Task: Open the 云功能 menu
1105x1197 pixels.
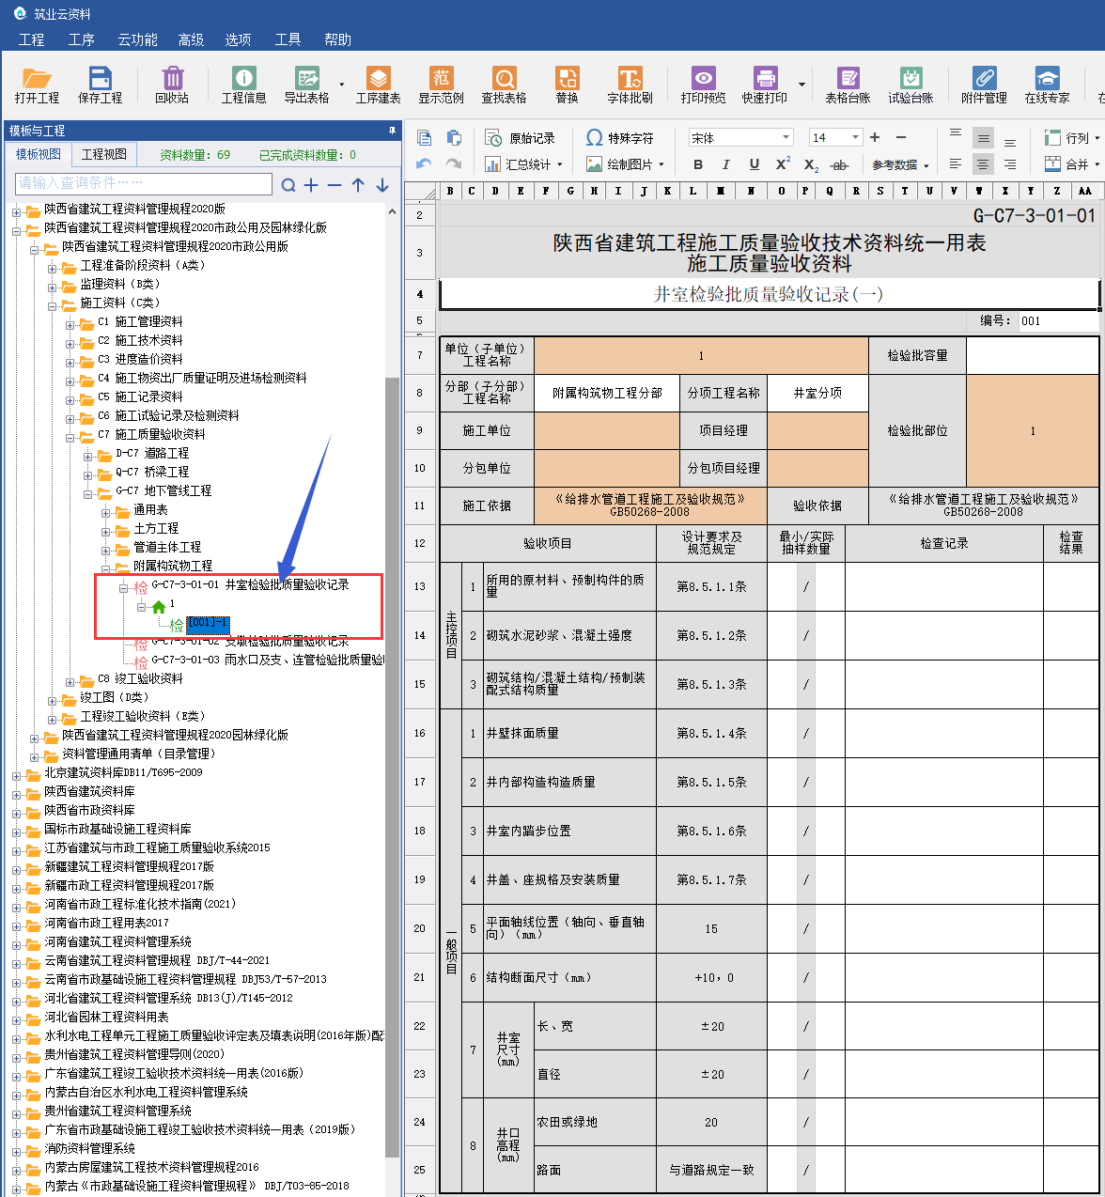Action: [x=137, y=39]
